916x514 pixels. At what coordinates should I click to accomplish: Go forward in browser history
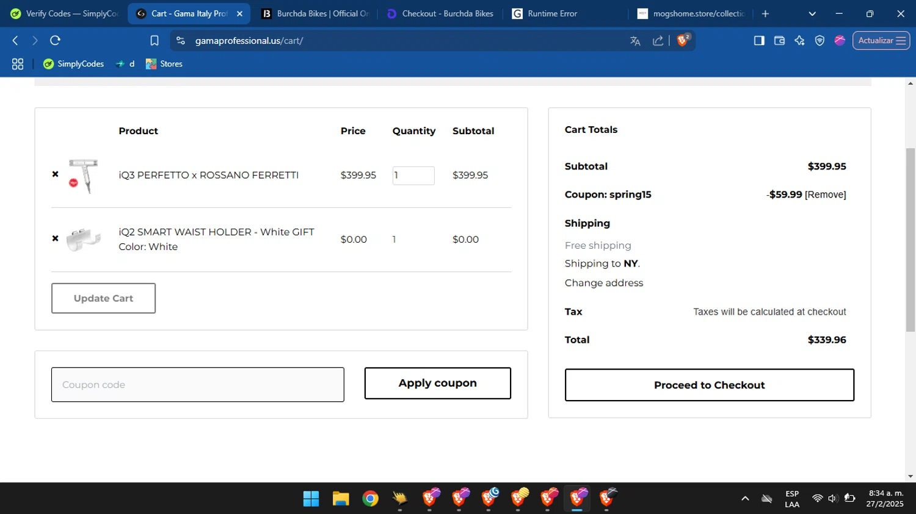(x=35, y=40)
